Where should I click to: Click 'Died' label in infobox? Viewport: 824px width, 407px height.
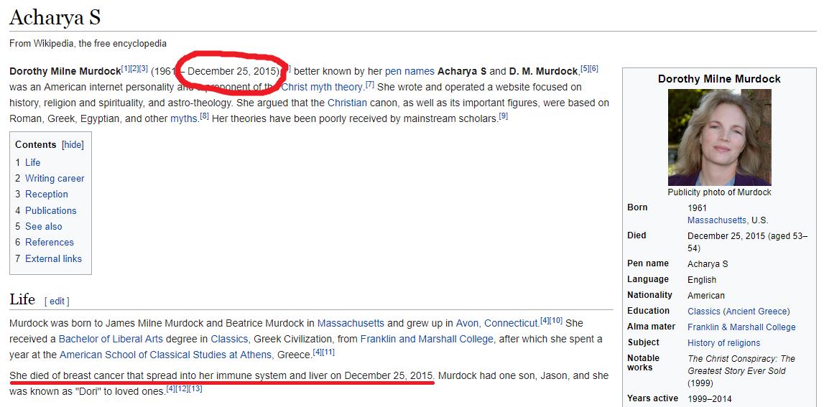tap(637, 235)
